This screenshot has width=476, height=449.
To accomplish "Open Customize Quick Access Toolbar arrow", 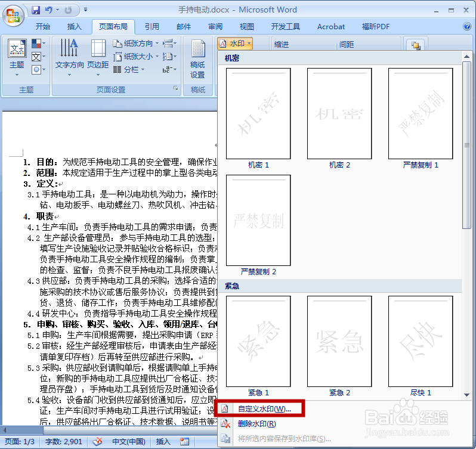I will [x=86, y=10].
